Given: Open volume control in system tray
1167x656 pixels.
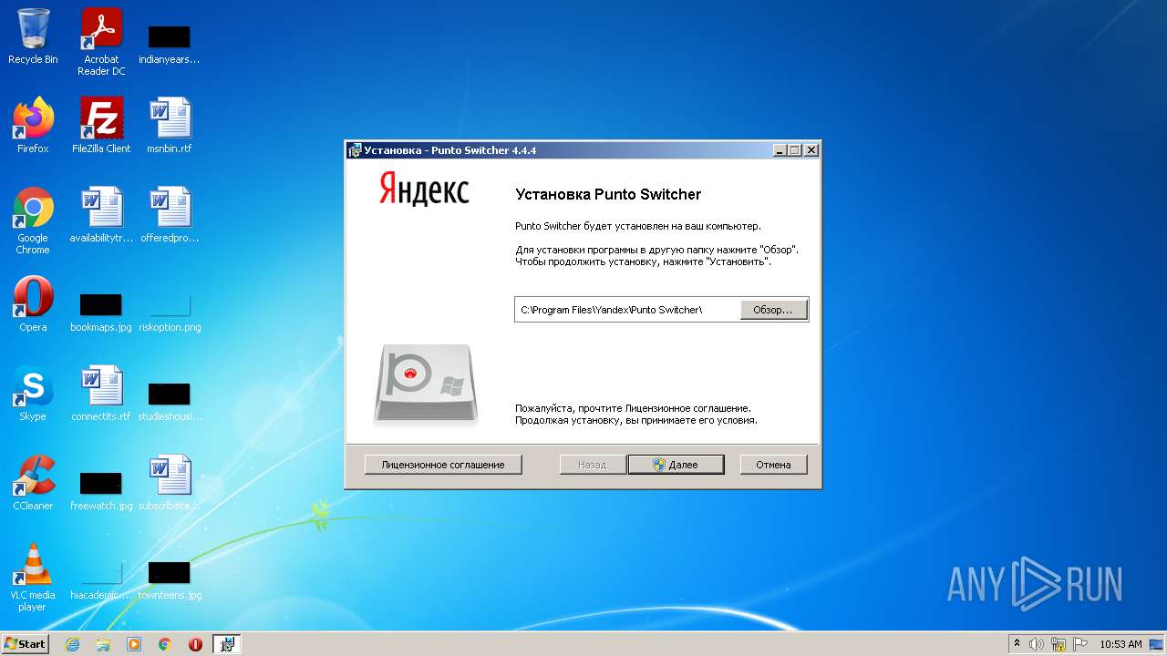Looking at the screenshot, I should (1037, 644).
